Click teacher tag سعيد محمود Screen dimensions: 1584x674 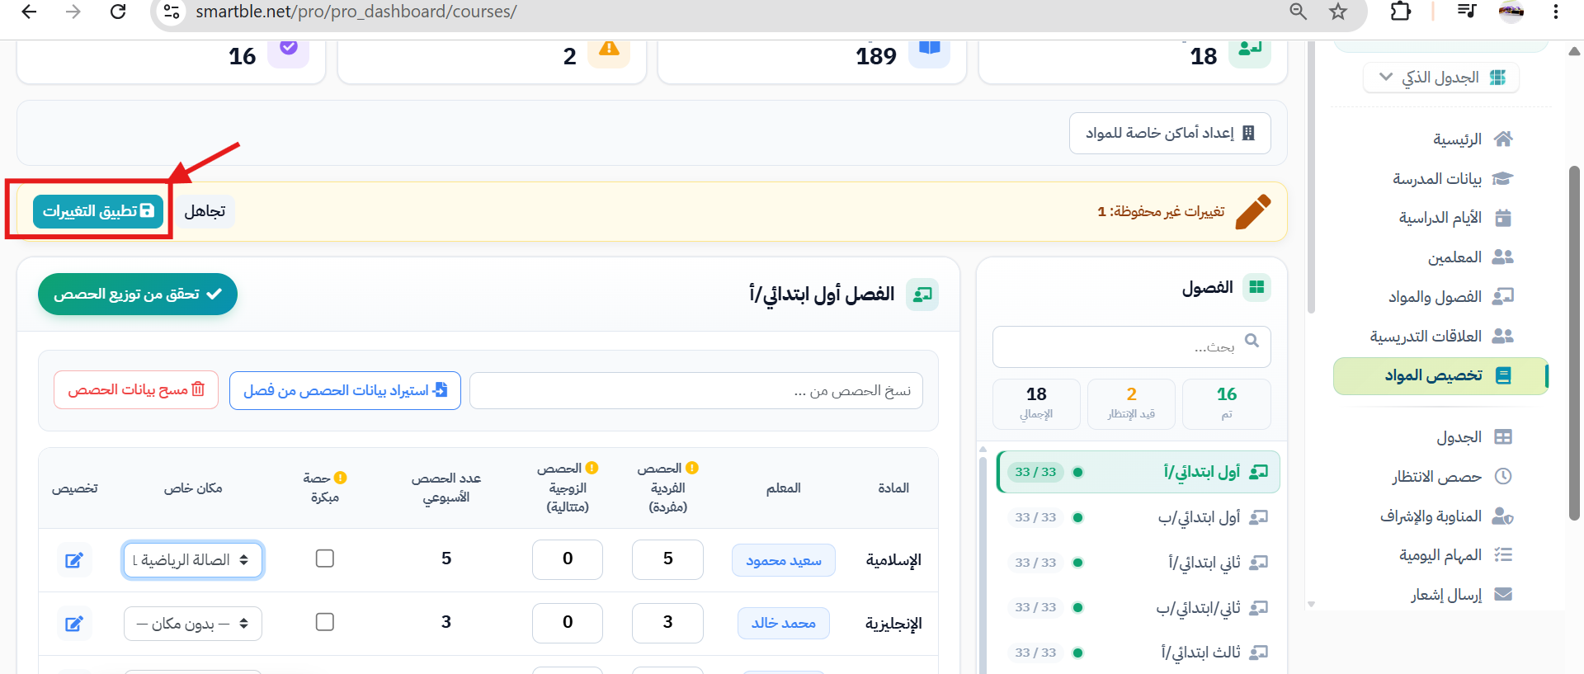(x=784, y=561)
